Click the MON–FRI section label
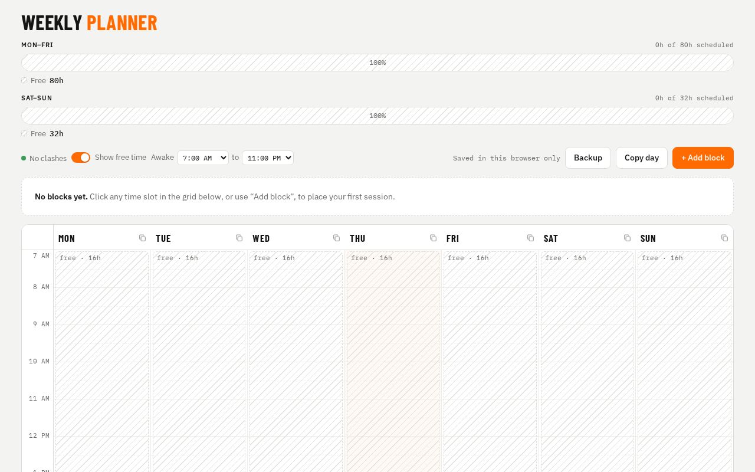The width and height of the screenshot is (755, 472). coord(37,45)
